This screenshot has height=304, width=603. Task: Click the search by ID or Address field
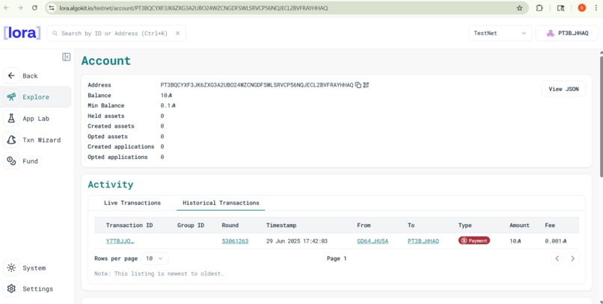(x=116, y=34)
